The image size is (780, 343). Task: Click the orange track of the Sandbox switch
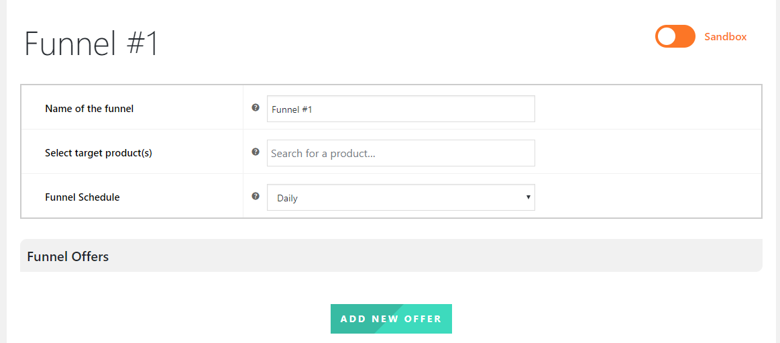click(x=685, y=36)
